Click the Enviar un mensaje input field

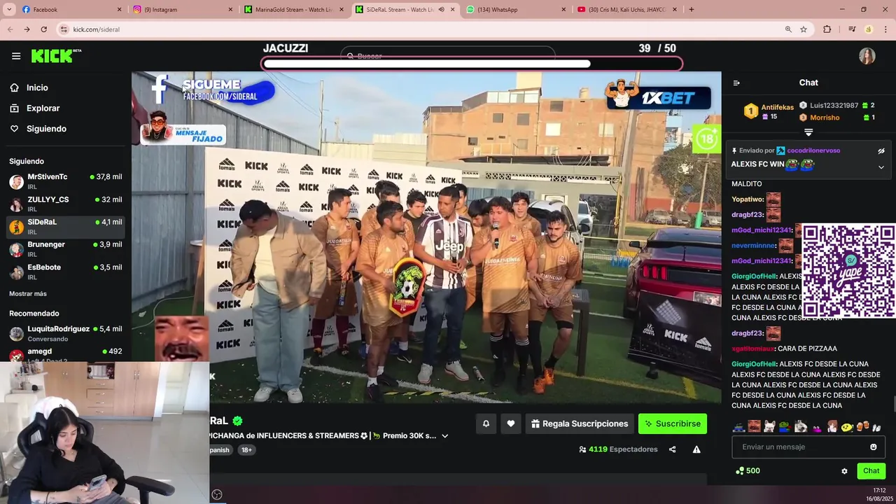[808, 447]
